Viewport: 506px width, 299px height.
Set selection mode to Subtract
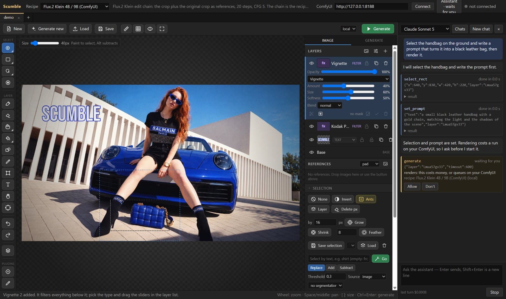pyautogui.click(x=346, y=268)
